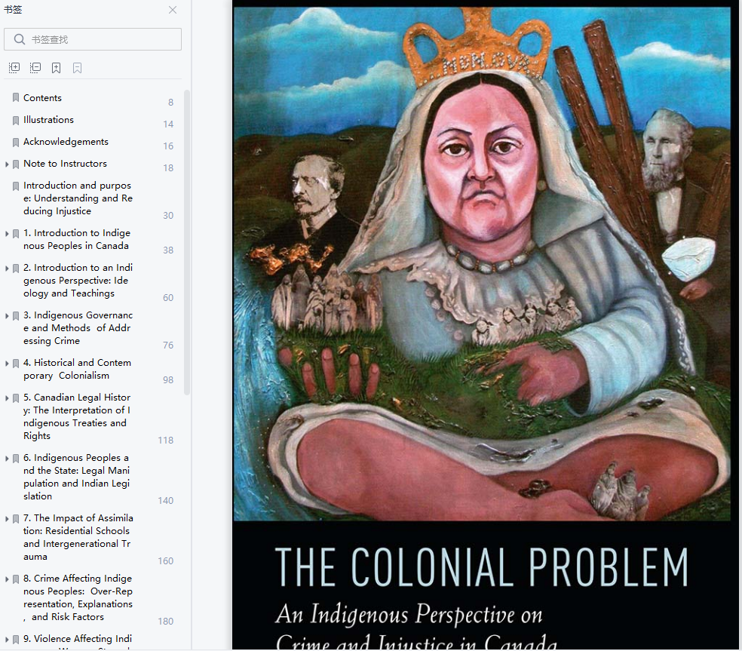Click the bookmarks panel vertical scrollbar
This screenshot has height=651, width=742.
[x=187, y=242]
